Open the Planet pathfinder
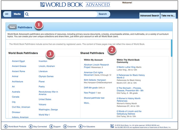Image resolution: width=179 pixels, height=132 pixels. (42, 81)
